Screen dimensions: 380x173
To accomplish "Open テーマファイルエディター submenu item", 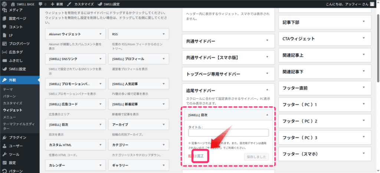I will click(19, 127).
